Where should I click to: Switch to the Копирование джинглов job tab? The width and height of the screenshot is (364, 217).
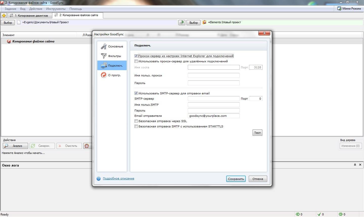pyautogui.click(x=30, y=16)
